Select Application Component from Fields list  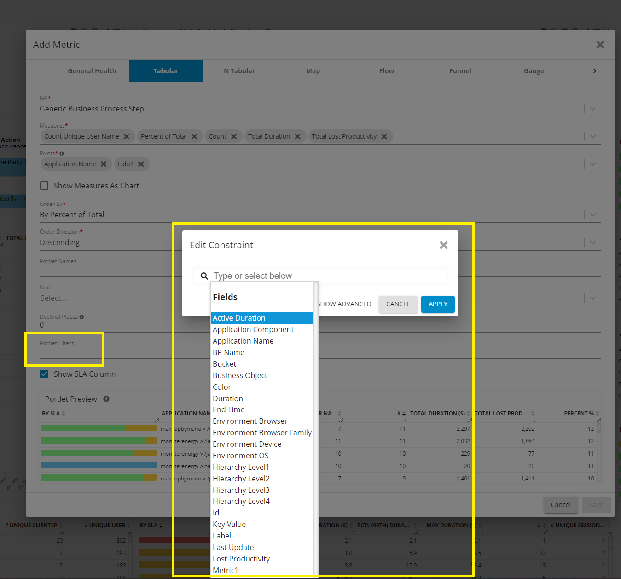pyautogui.click(x=253, y=329)
